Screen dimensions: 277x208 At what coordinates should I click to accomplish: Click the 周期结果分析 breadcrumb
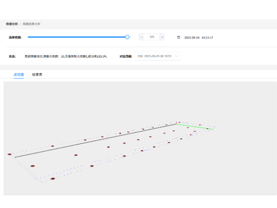[x=32, y=24]
